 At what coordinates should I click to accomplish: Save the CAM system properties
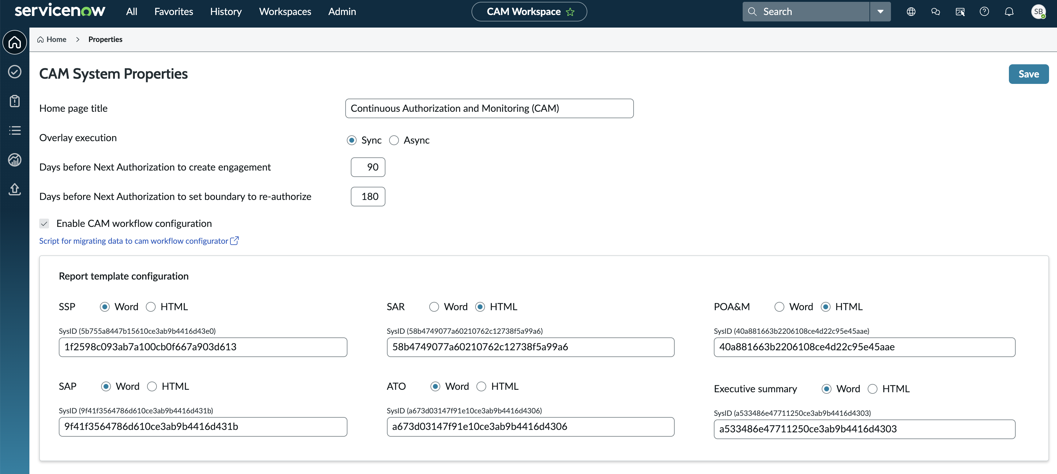click(1029, 74)
